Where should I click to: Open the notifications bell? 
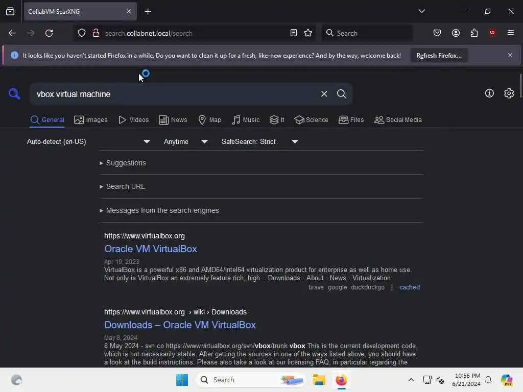point(488,380)
